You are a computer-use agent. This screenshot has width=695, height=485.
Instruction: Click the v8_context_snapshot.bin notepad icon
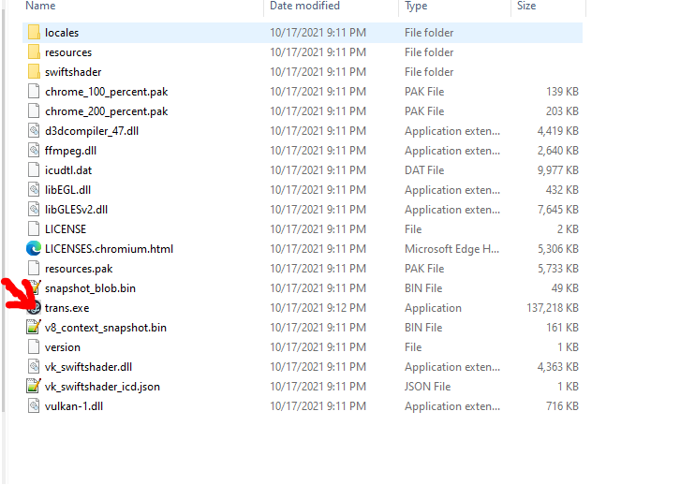click(34, 328)
